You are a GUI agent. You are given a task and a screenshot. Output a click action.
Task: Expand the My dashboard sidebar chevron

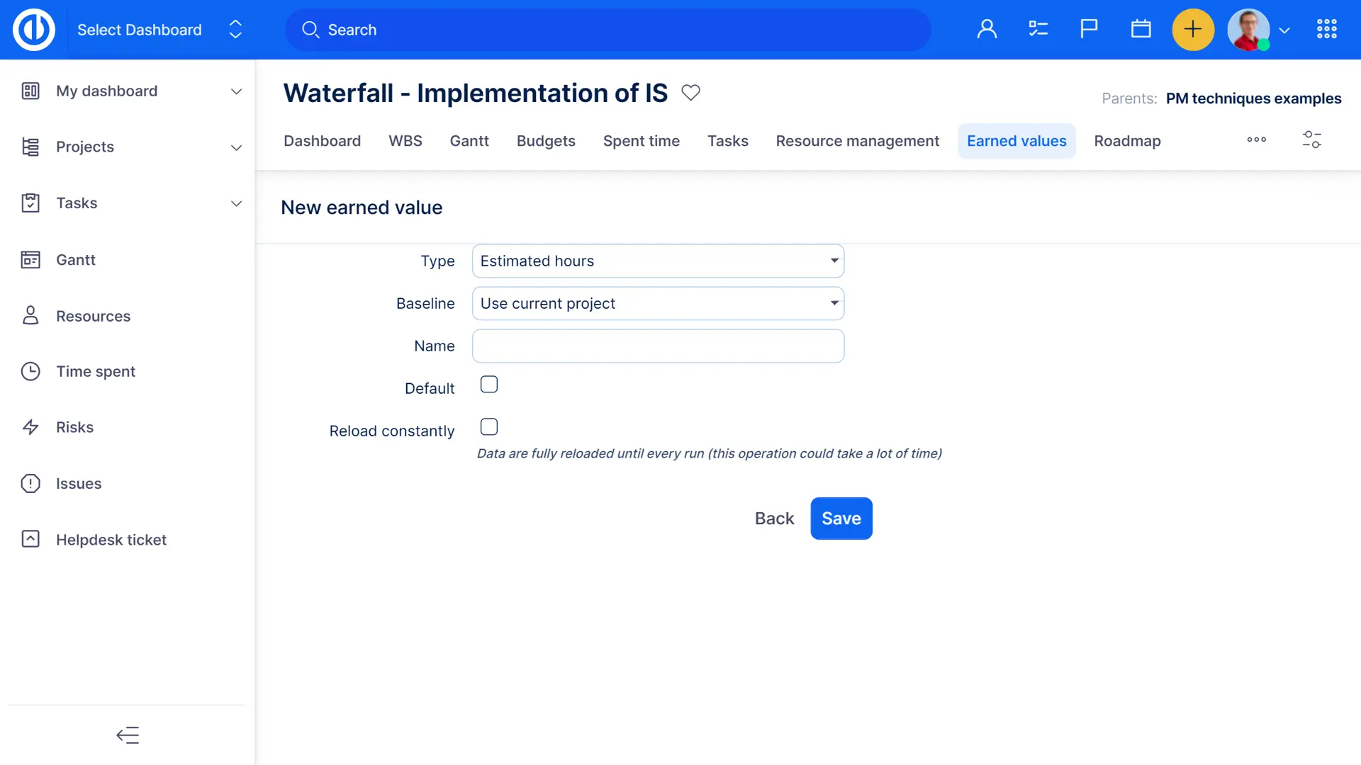pyautogui.click(x=236, y=91)
